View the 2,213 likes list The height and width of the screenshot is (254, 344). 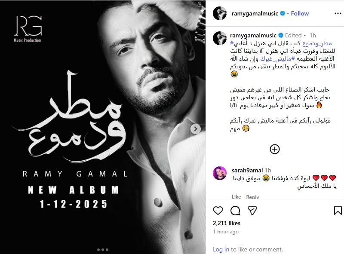click(x=227, y=223)
